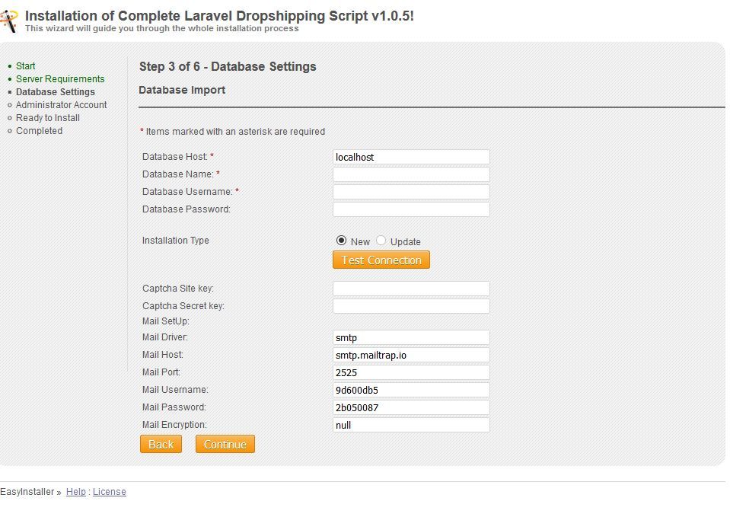Select the Update installation type radio button
730x517 pixels.
pyautogui.click(x=381, y=241)
